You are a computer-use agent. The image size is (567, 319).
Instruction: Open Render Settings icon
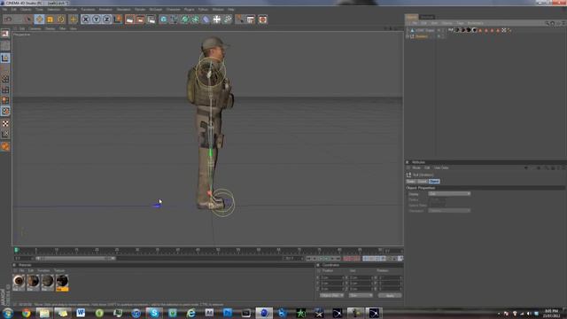[151, 19]
